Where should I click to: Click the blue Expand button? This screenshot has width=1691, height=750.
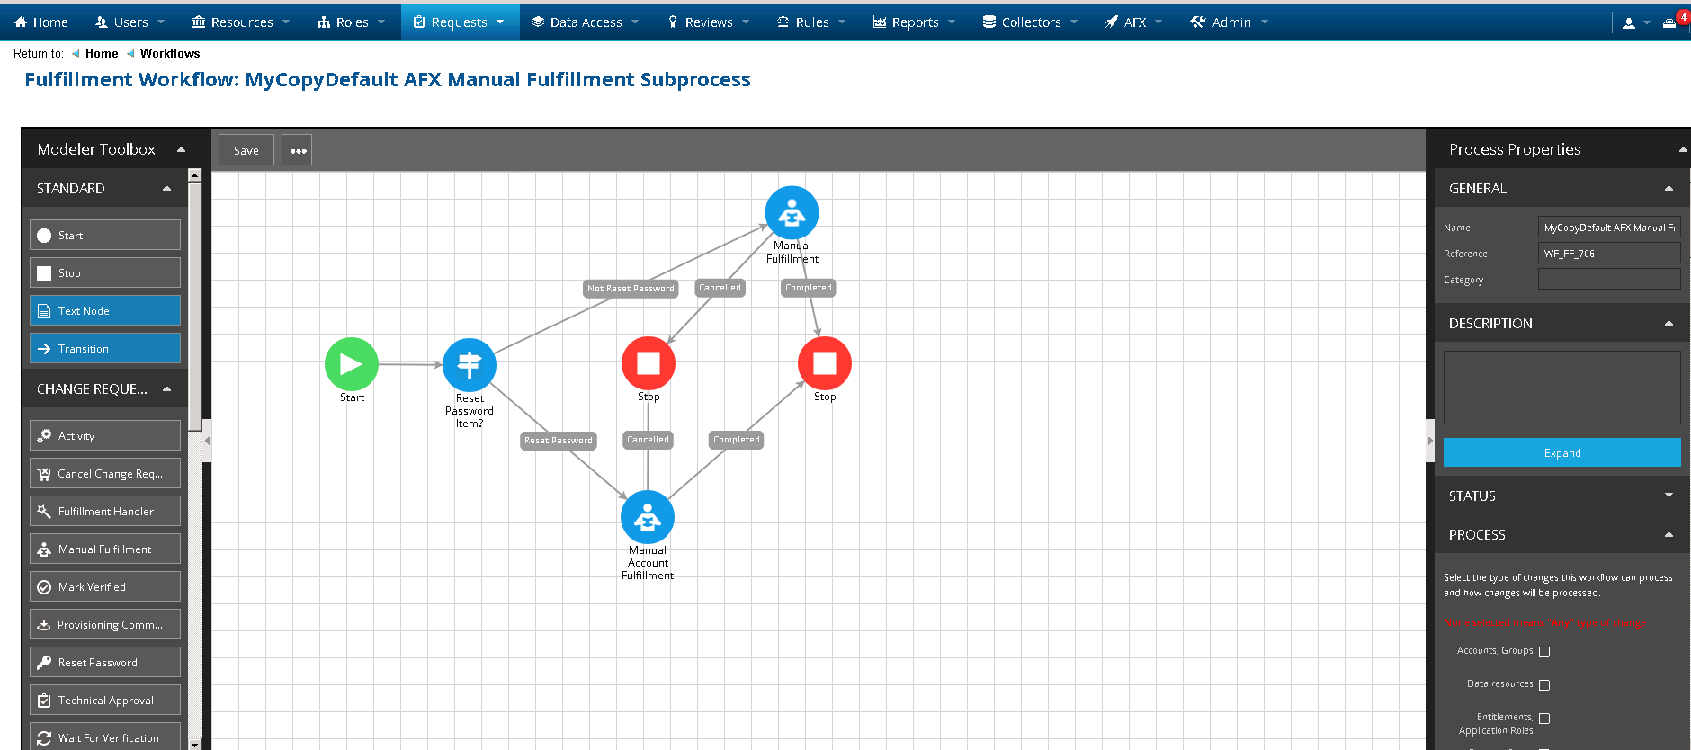[x=1561, y=452]
